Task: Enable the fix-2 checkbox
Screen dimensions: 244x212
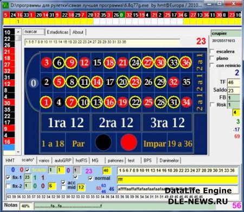Action: pos(8,186)
